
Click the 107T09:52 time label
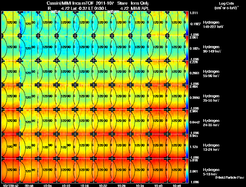(11, 185)
